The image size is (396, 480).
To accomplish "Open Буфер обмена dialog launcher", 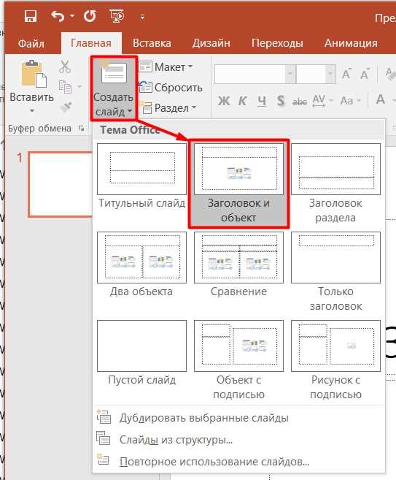I will click(x=81, y=129).
